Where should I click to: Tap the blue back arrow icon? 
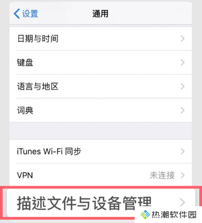(x=17, y=14)
